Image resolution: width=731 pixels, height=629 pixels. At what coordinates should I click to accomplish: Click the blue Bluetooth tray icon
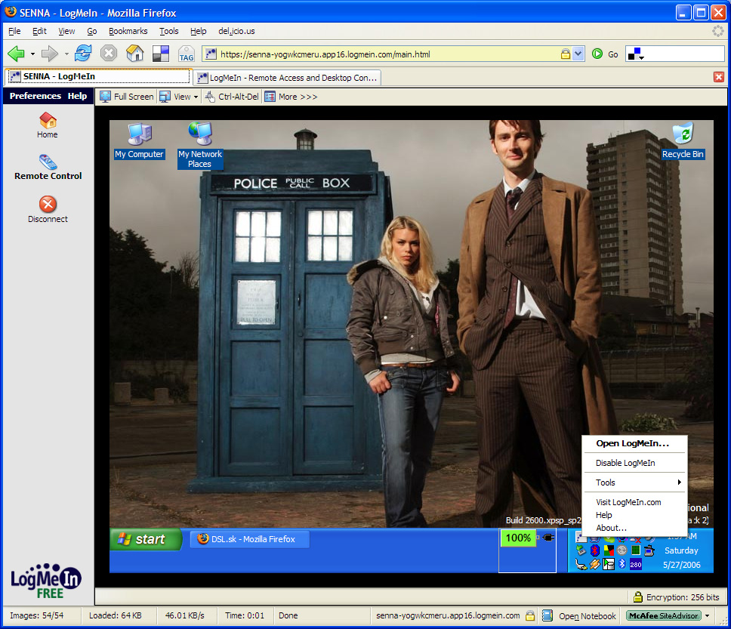coord(622,564)
